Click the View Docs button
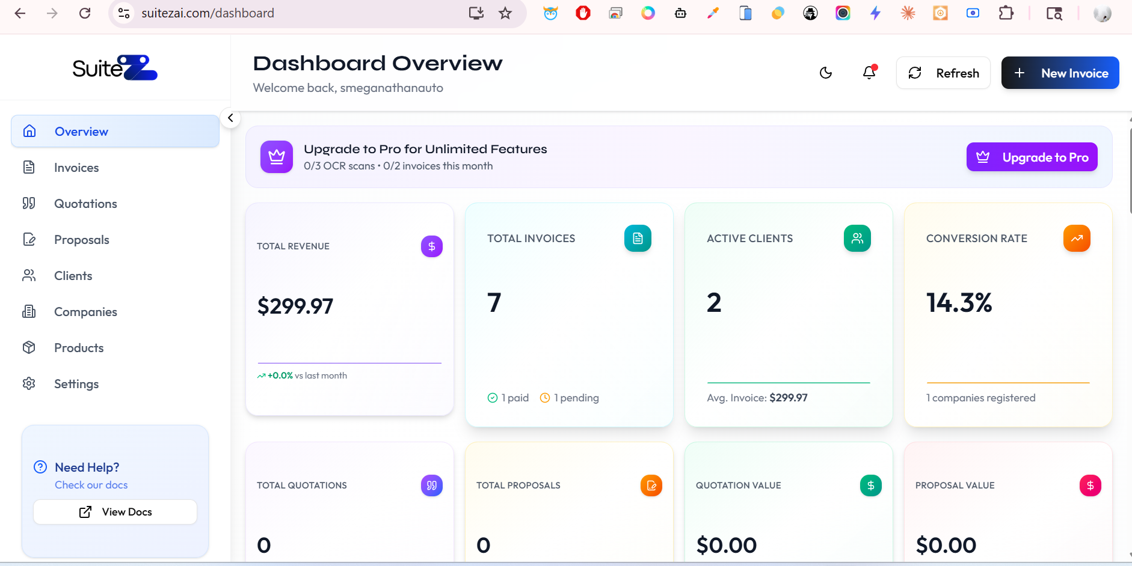Viewport: 1132px width, 566px height. click(115, 512)
